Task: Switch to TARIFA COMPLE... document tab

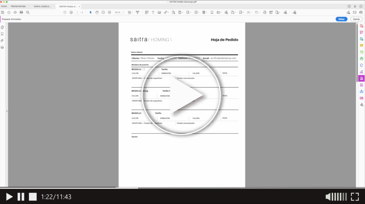Action: pyautogui.click(x=42, y=6)
